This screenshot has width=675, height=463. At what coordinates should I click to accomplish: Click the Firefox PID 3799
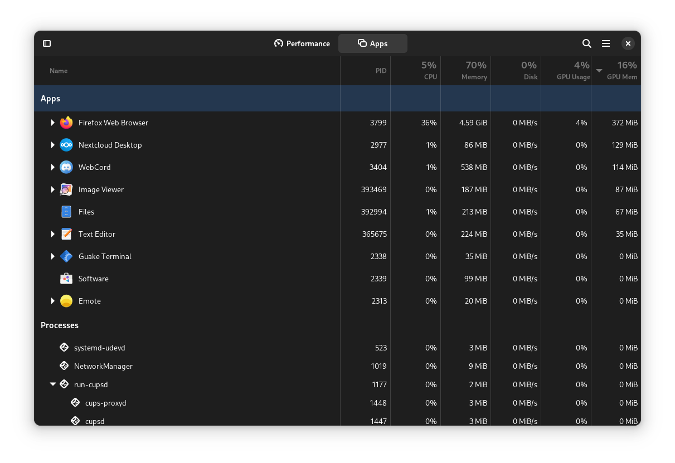pos(378,123)
